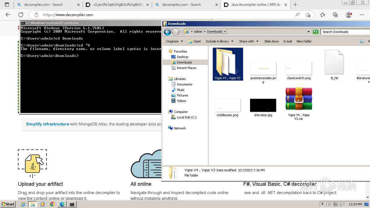The image size is (370, 208).
Task: Open the volume tray icon
Action: point(329,204)
